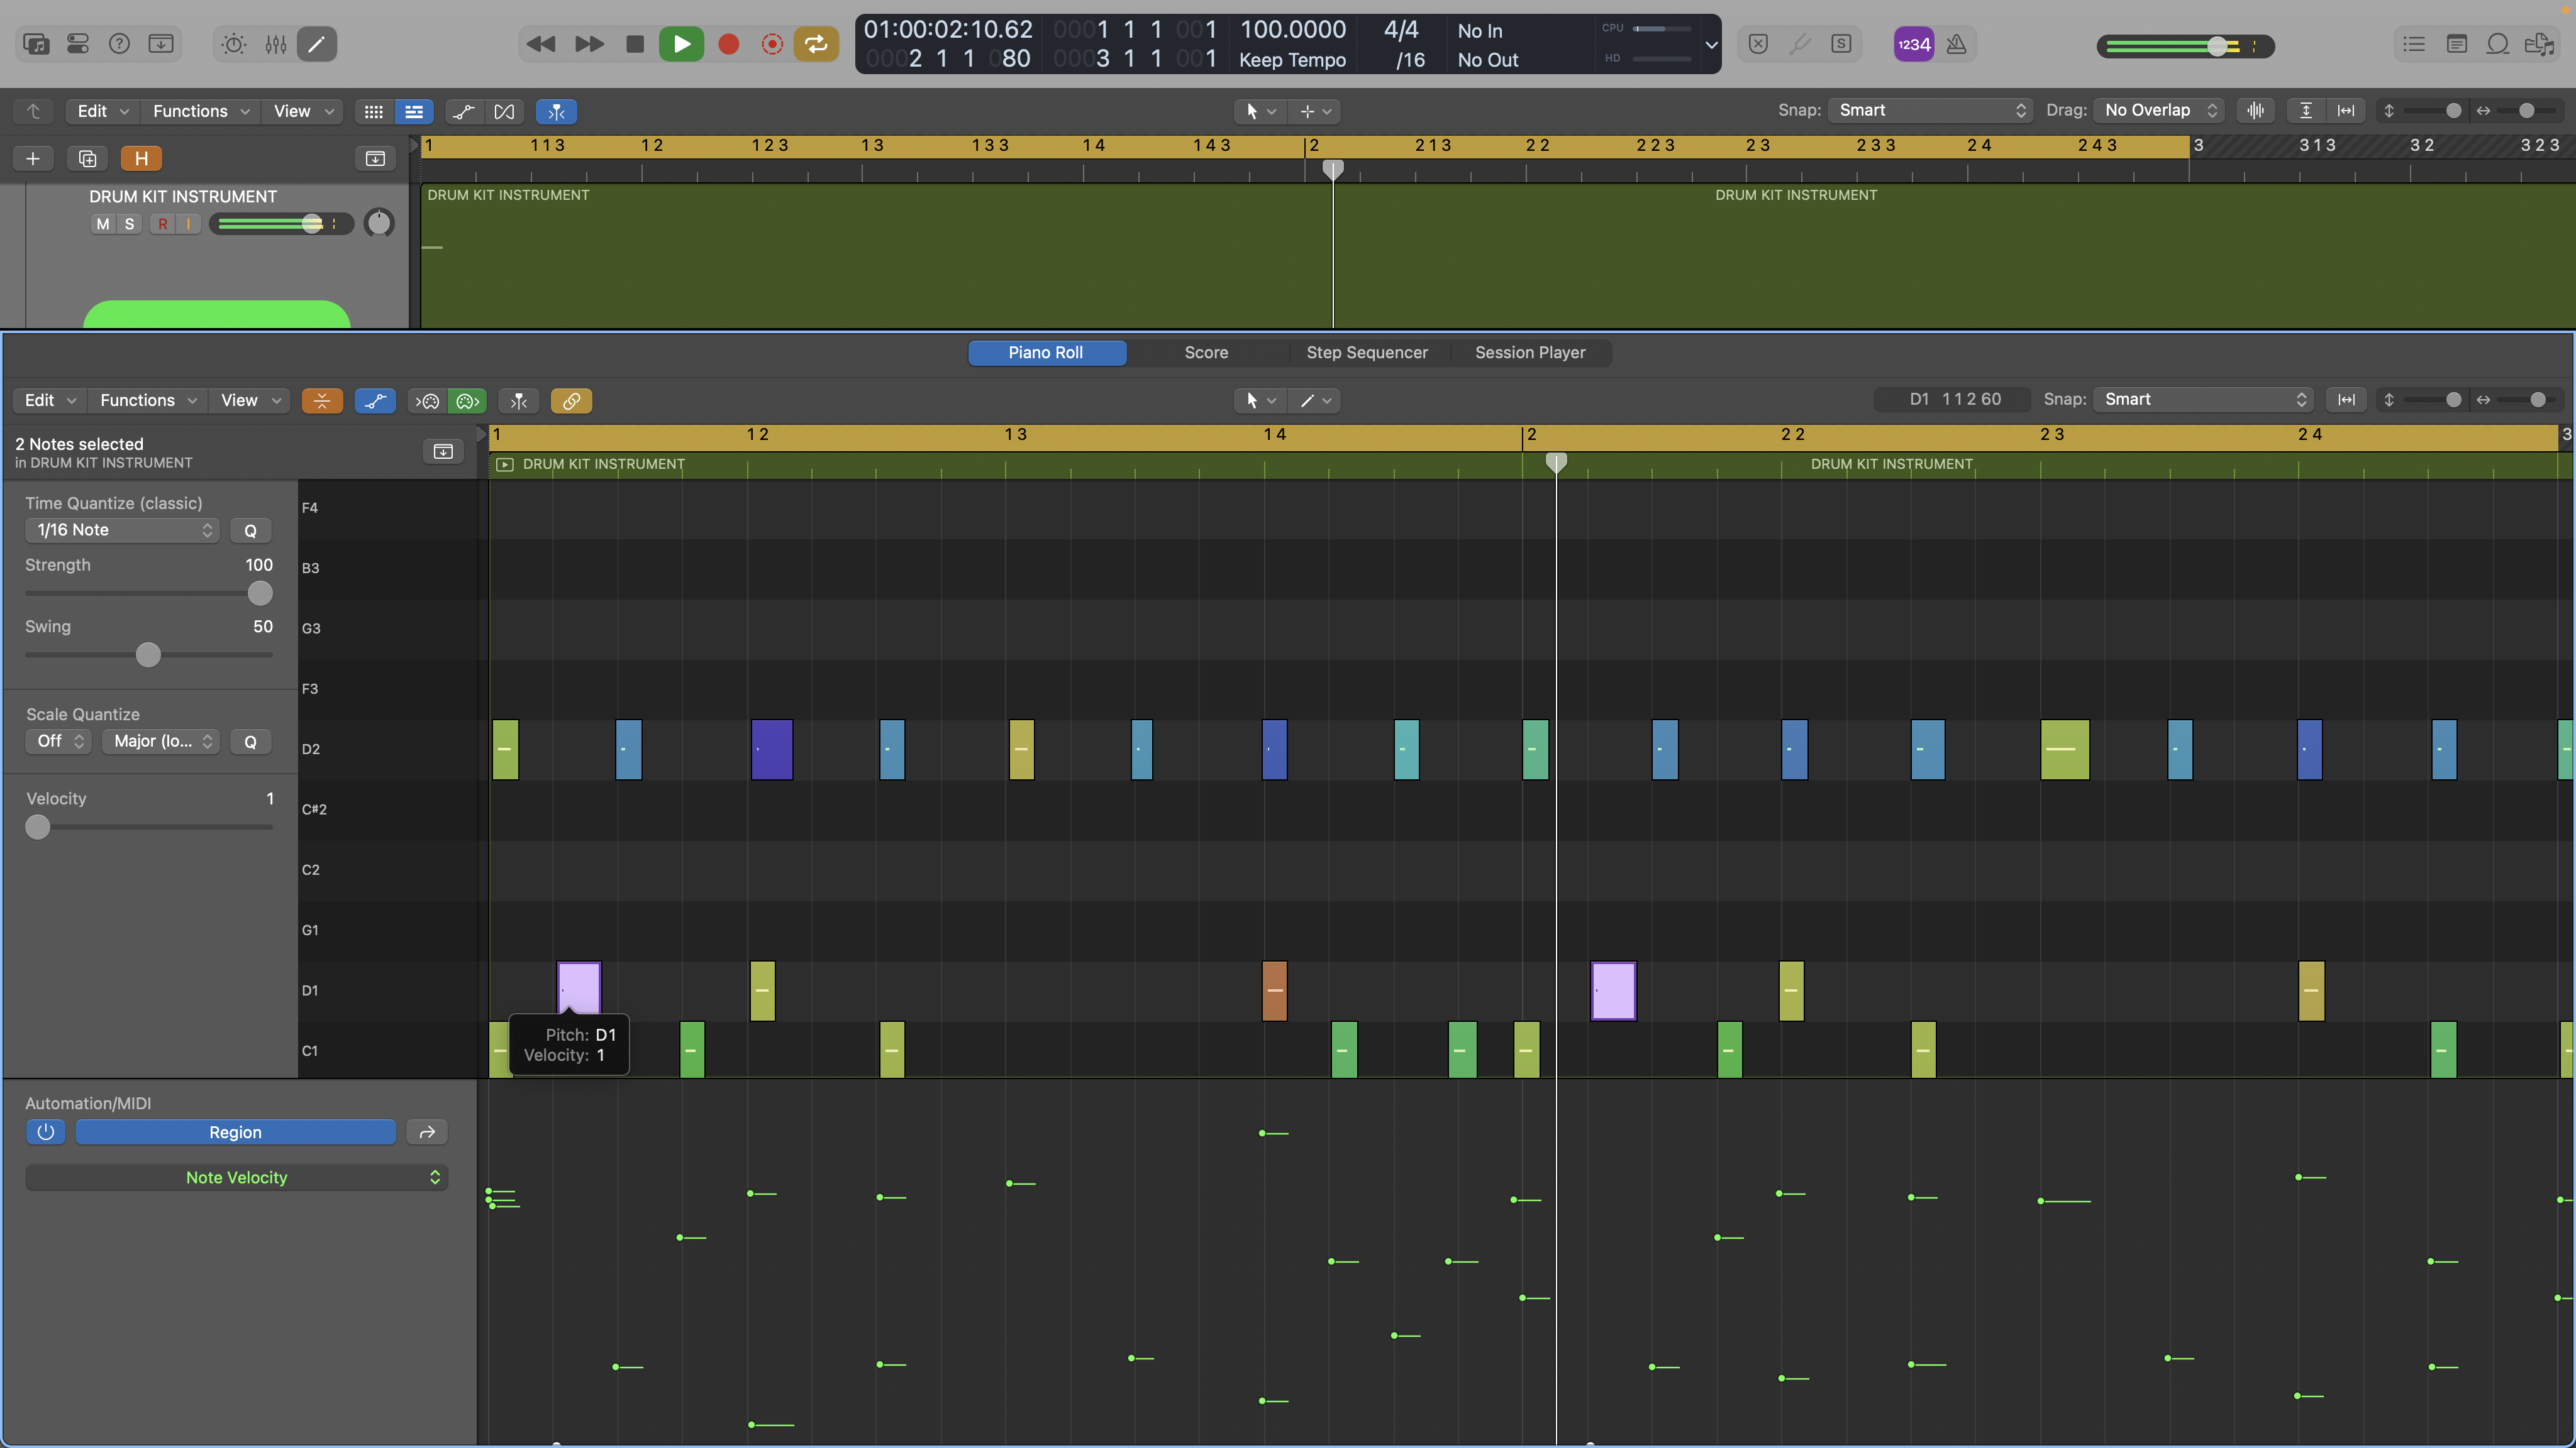Toggle the Editors pencil button

click(316, 44)
